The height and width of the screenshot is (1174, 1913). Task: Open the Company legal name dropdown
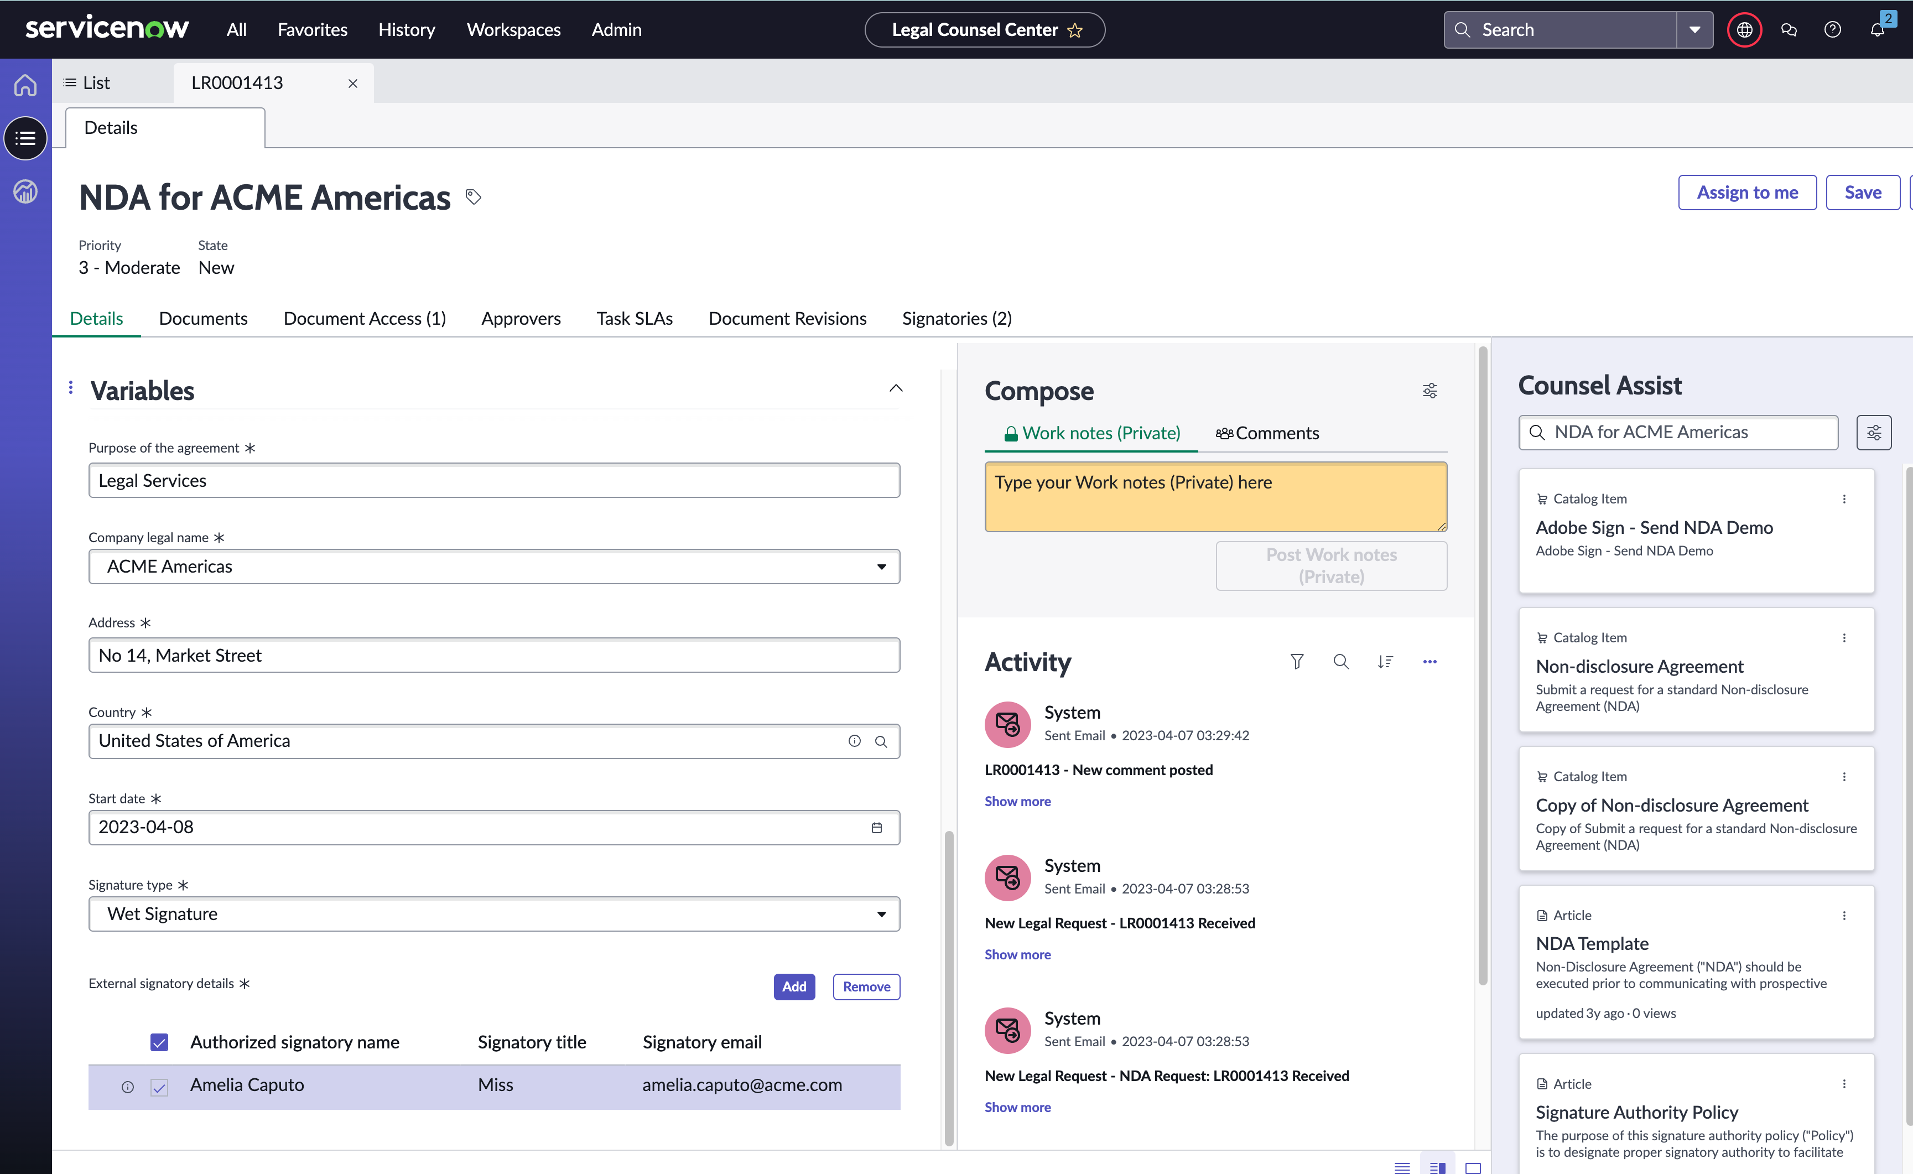(494, 567)
